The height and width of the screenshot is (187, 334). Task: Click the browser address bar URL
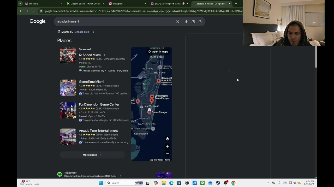144,11
